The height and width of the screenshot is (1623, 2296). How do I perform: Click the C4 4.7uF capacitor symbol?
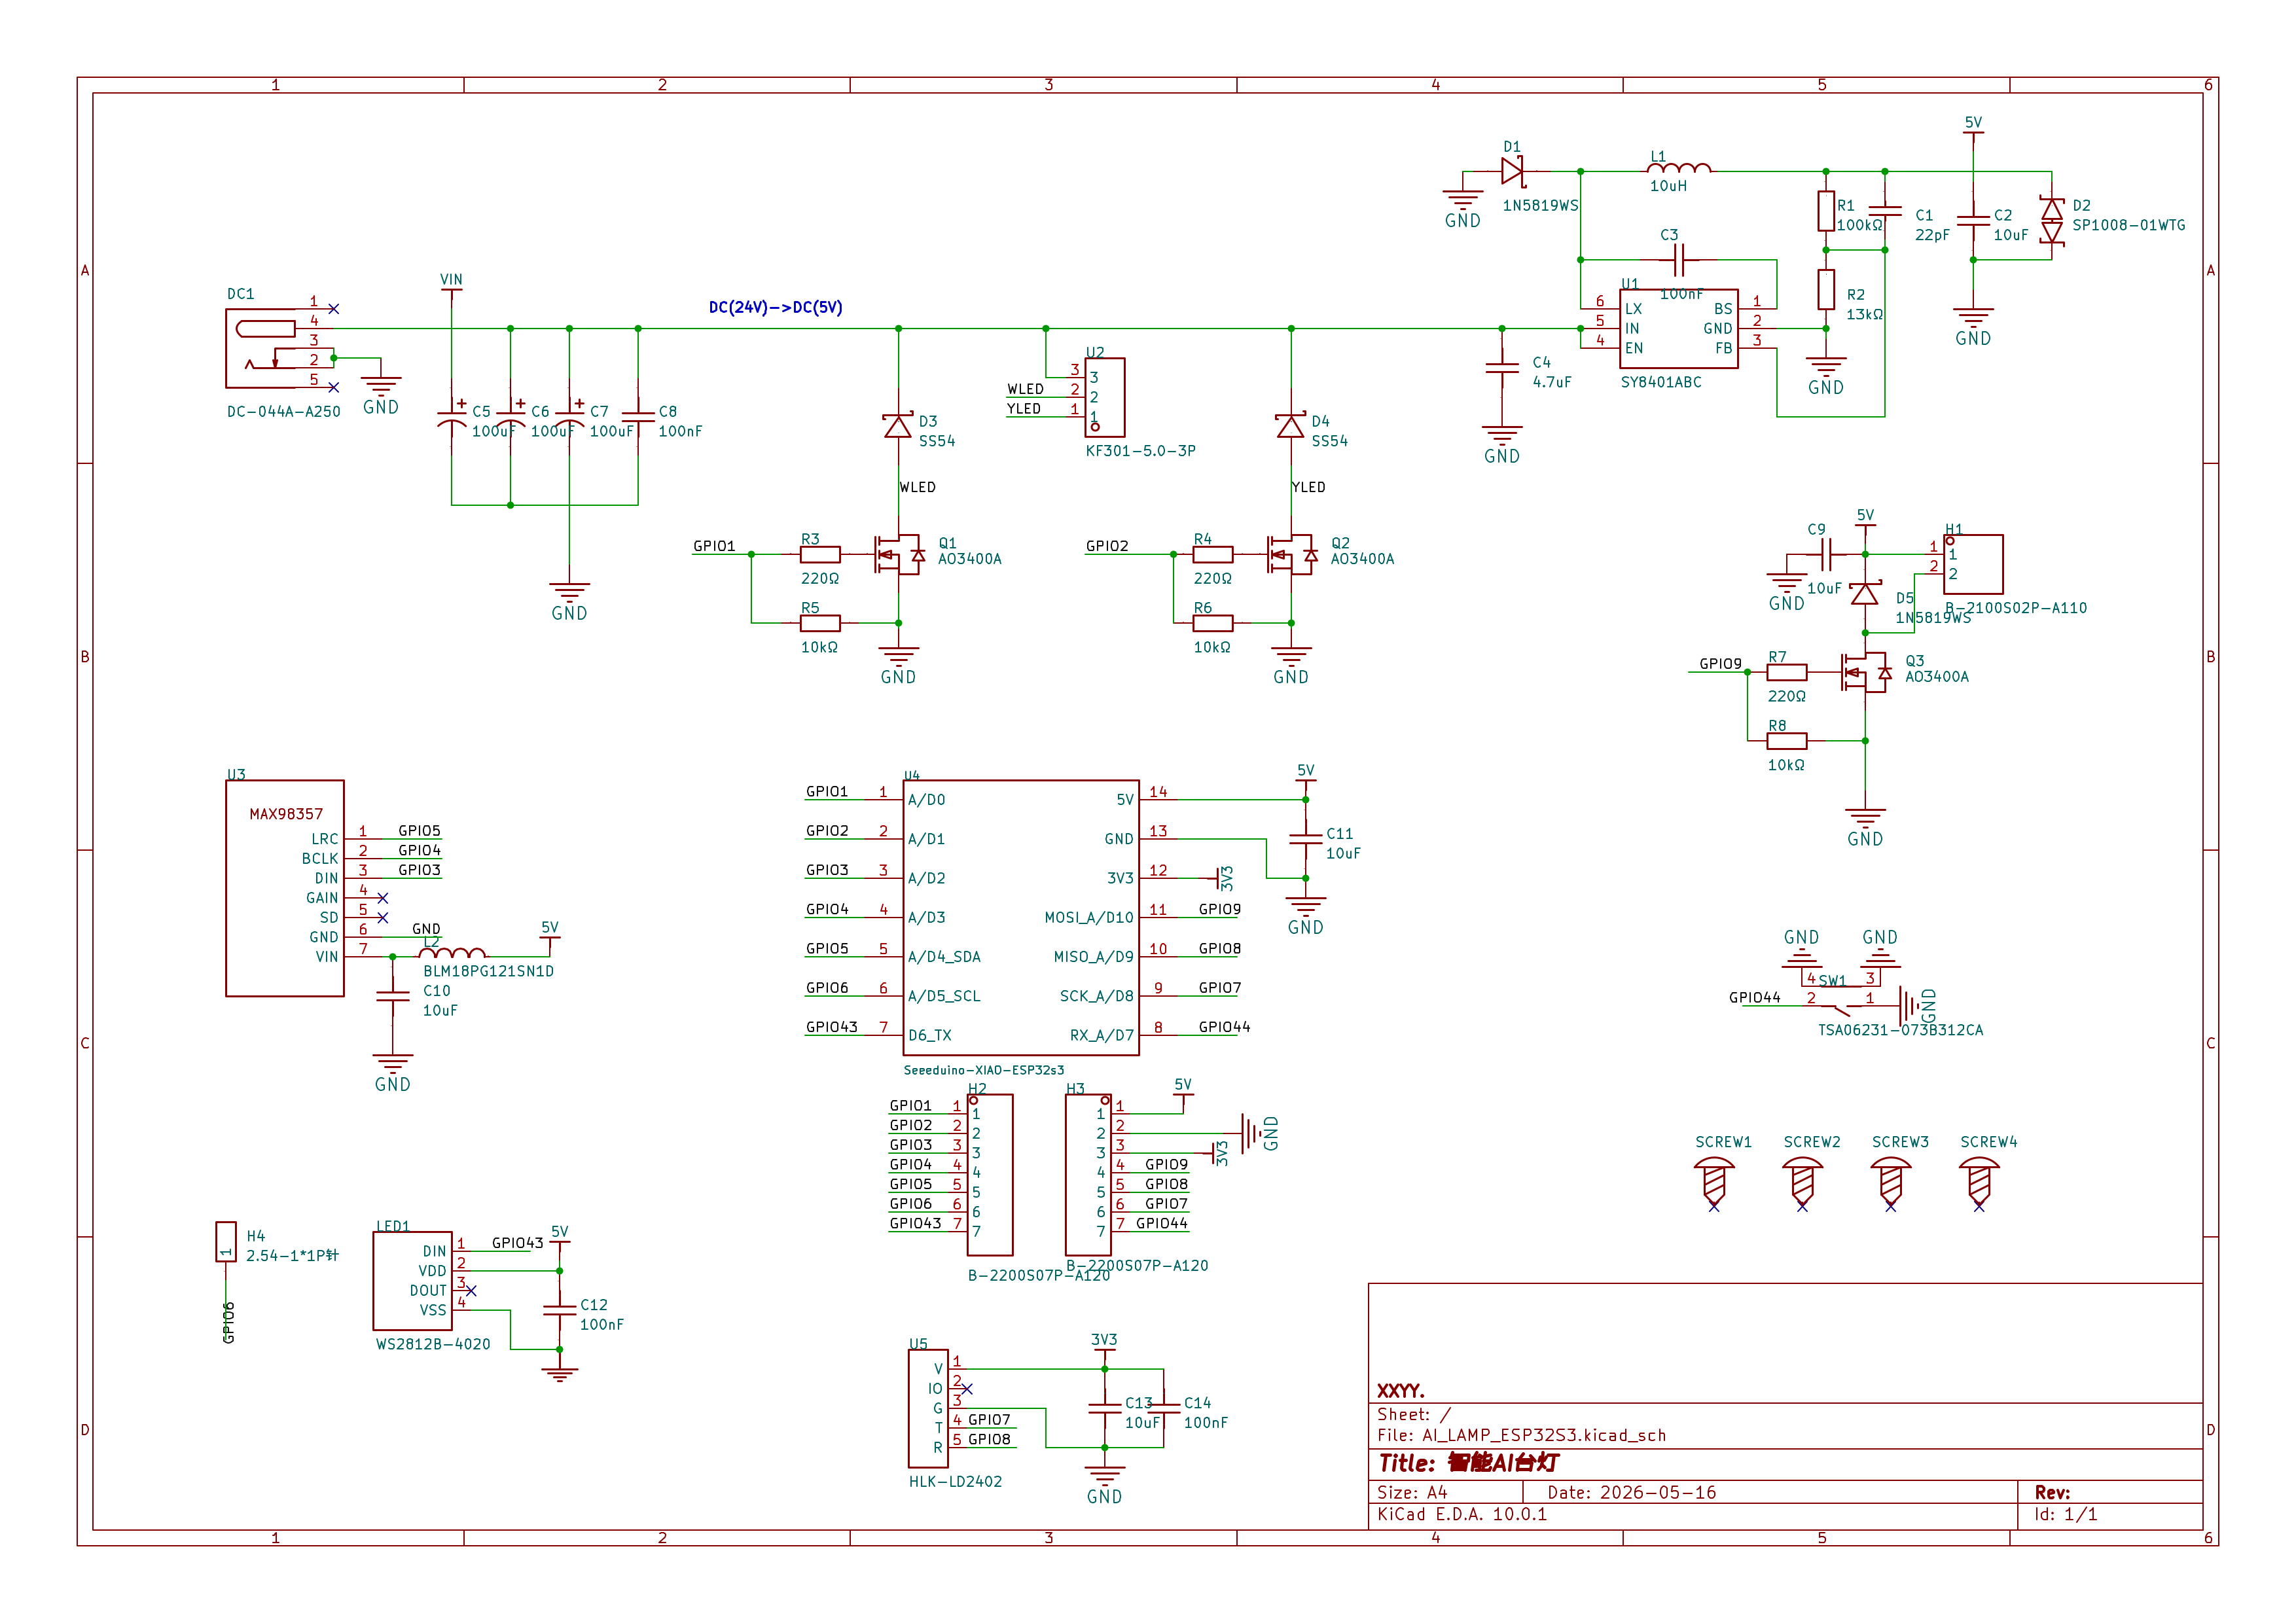coord(1502,368)
